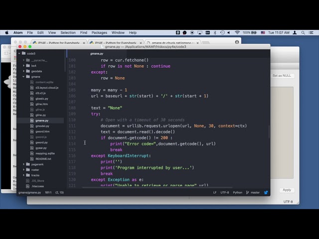Image resolution: width=319 pixels, height=239 pixels.
Task: Click the AirPlay display menu bar icon
Action: point(200,32)
